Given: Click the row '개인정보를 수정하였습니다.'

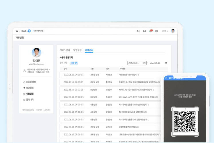Looking at the screenshot, I should (114, 75).
